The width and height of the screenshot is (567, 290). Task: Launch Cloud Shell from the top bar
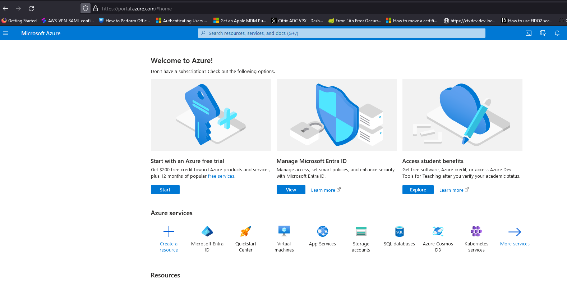click(x=528, y=33)
